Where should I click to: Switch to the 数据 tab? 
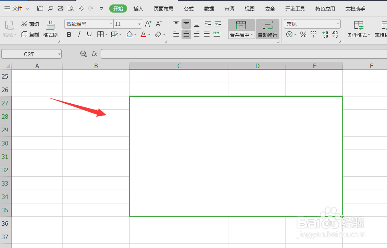[x=209, y=9]
